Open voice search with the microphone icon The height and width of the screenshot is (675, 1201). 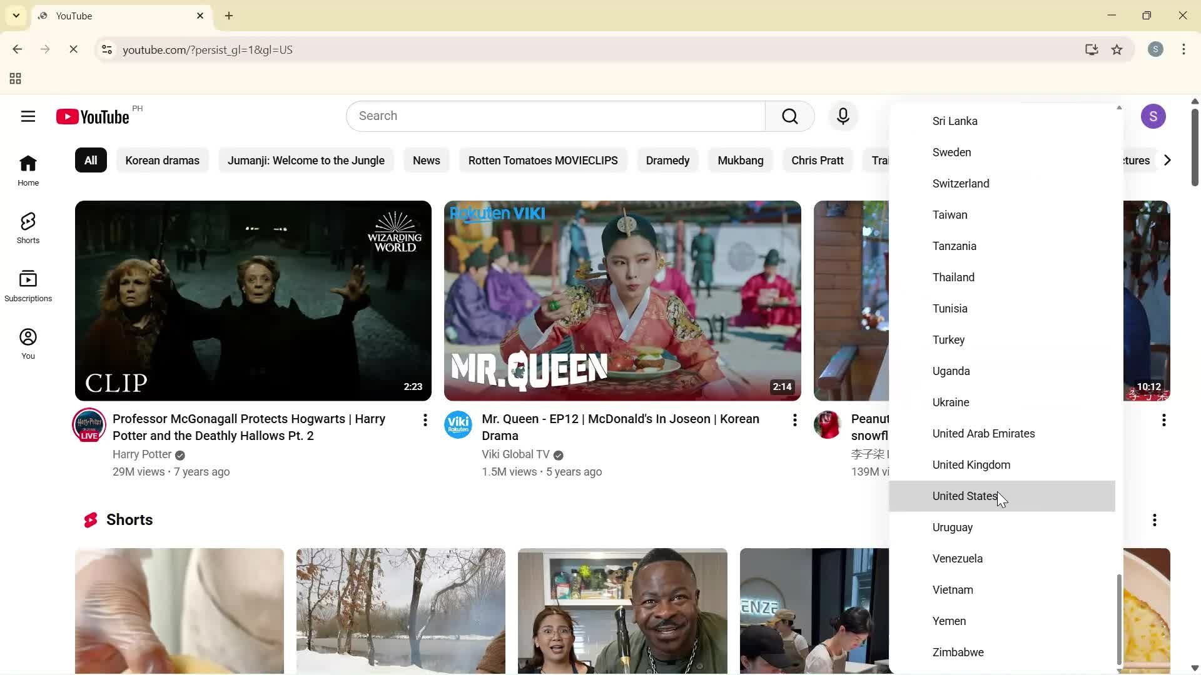(x=843, y=116)
